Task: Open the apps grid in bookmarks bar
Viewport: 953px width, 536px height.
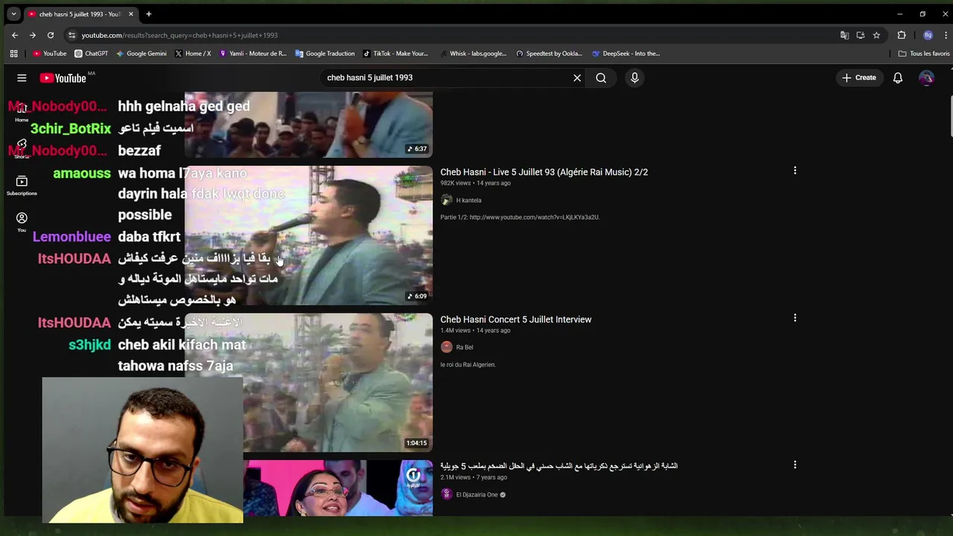Action: pyautogui.click(x=13, y=54)
